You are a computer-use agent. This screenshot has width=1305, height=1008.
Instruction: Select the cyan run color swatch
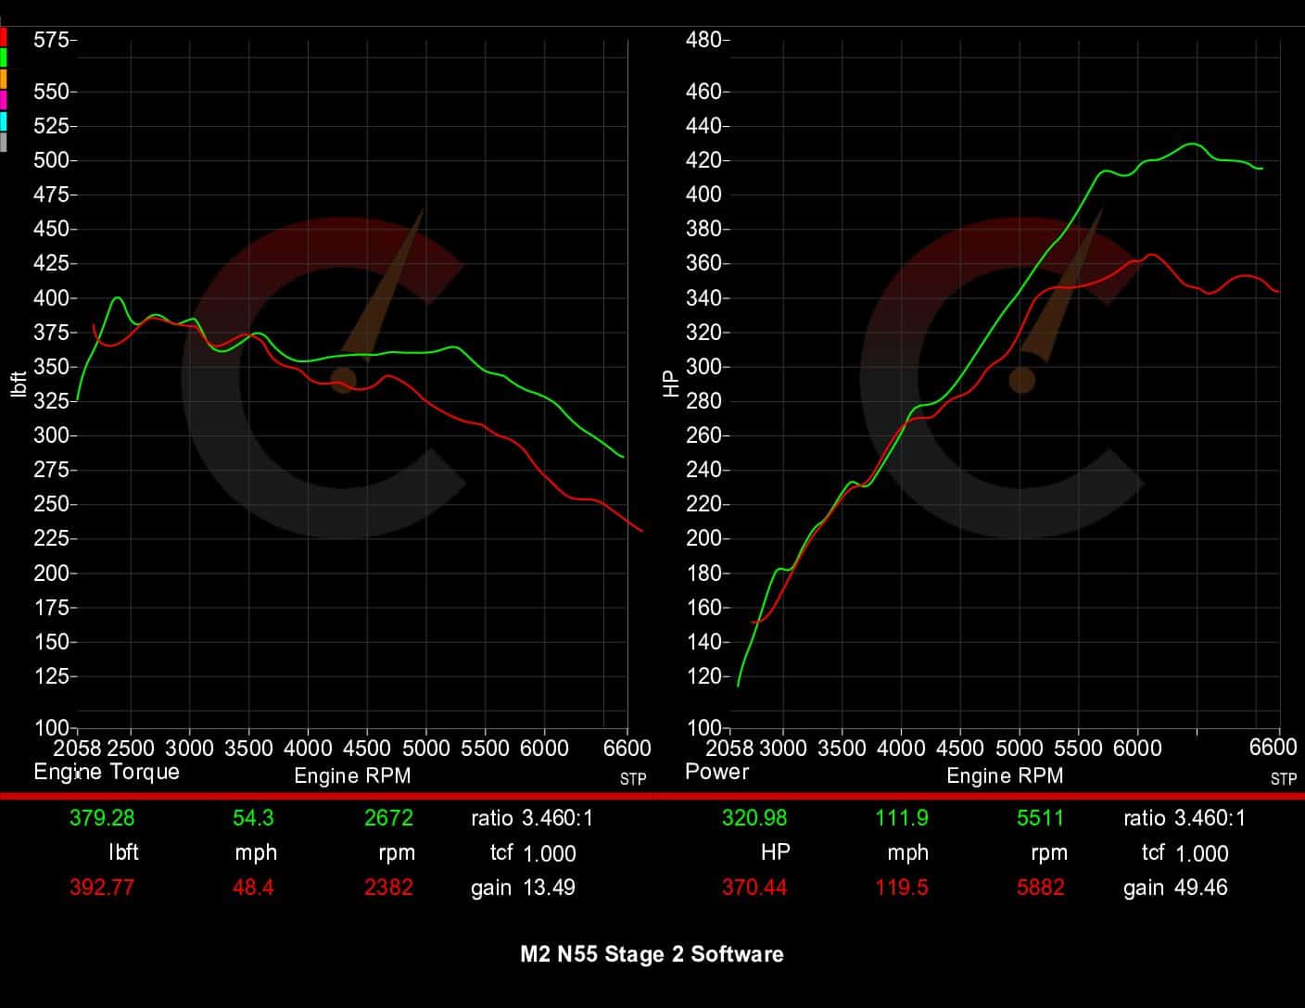click(x=4, y=119)
